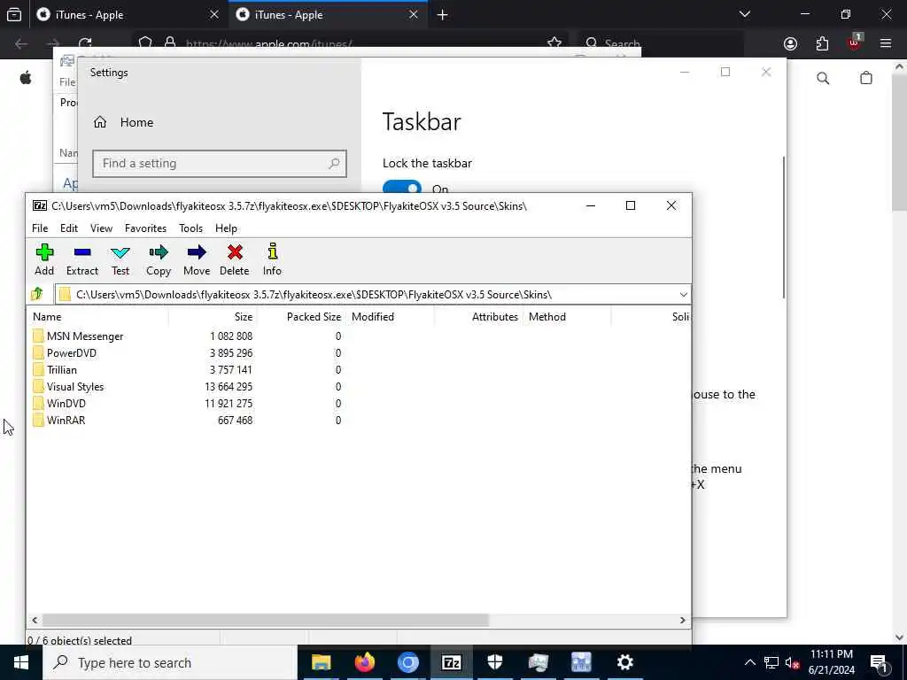Select the Trillian folder icon
Viewport: 907px width, 680px height.
(x=38, y=369)
